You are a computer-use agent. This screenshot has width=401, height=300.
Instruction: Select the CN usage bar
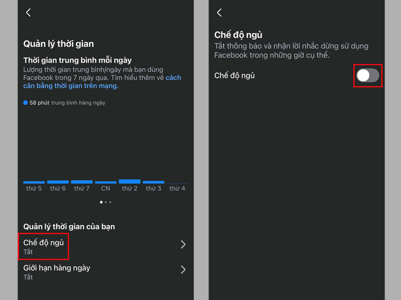(106, 182)
